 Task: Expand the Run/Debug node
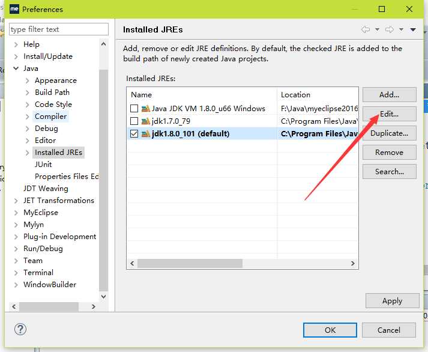16,249
